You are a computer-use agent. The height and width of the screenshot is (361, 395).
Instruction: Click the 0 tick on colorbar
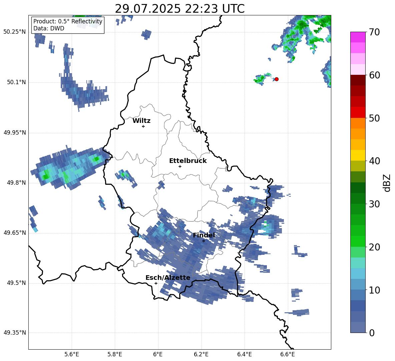click(372, 333)
